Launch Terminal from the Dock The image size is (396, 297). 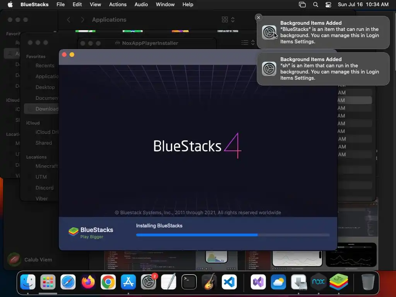click(x=189, y=282)
